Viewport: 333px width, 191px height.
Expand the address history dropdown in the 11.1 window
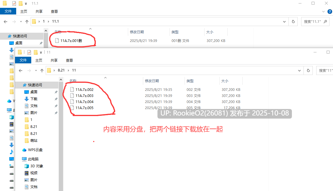click(x=284, y=22)
